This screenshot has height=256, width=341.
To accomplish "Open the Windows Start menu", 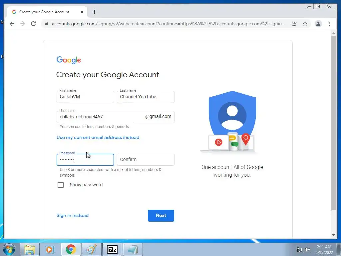I will (x=9, y=249).
